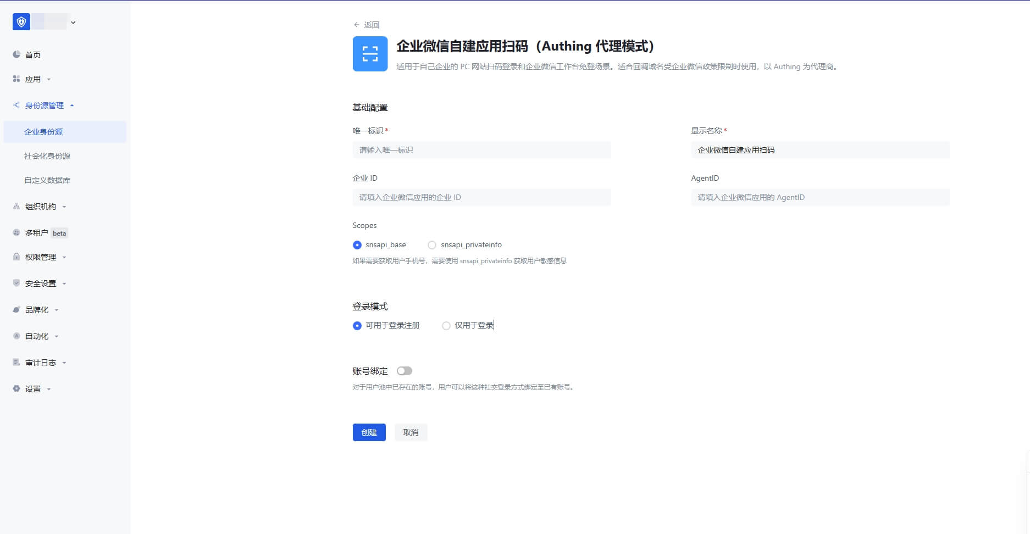
Task: Click the Authing shield logo icon
Action: tap(21, 22)
